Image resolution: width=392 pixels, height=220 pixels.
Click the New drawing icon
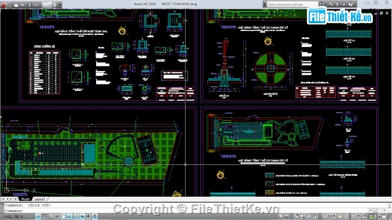17,5
